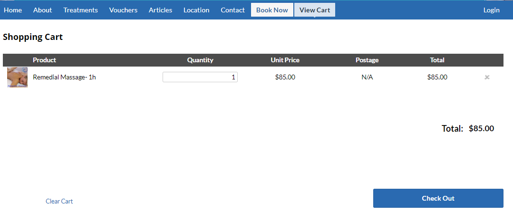The height and width of the screenshot is (213, 513).
Task: Select the View Cart tab
Action: (x=314, y=10)
